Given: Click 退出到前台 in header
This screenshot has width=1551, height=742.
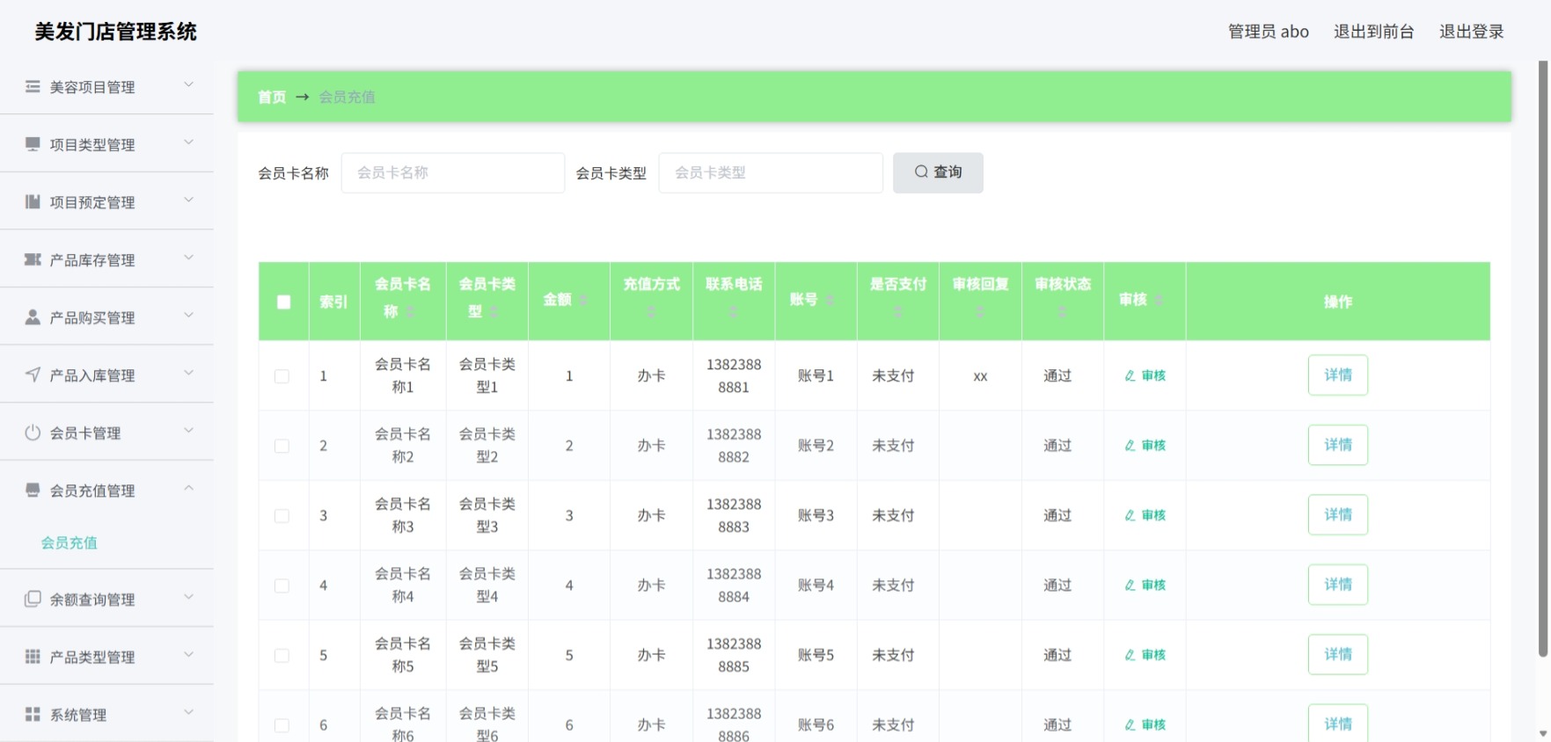Looking at the screenshot, I should coord(1373,32).
